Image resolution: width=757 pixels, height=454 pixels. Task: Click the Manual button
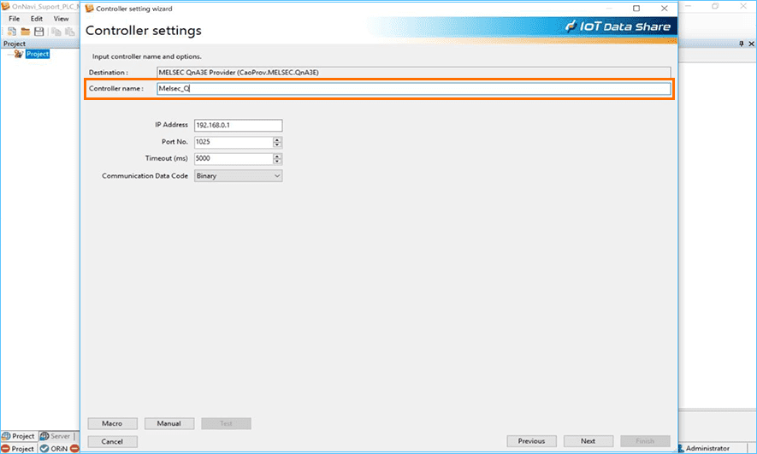coord(169,423)
